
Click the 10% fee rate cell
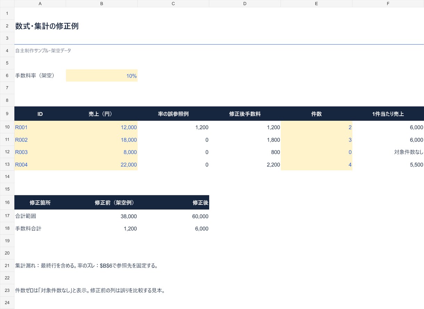coord(101,75)
